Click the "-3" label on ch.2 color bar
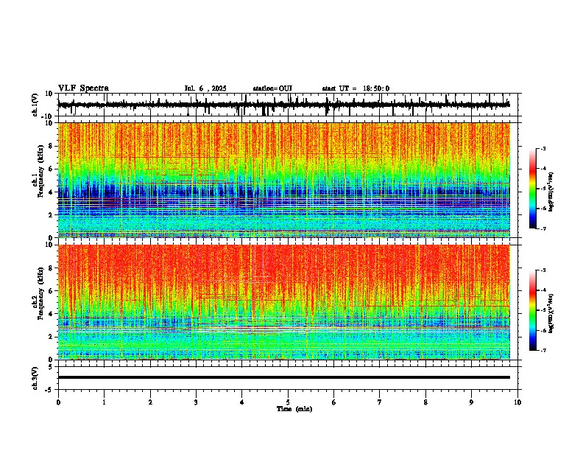 [543, 270]
